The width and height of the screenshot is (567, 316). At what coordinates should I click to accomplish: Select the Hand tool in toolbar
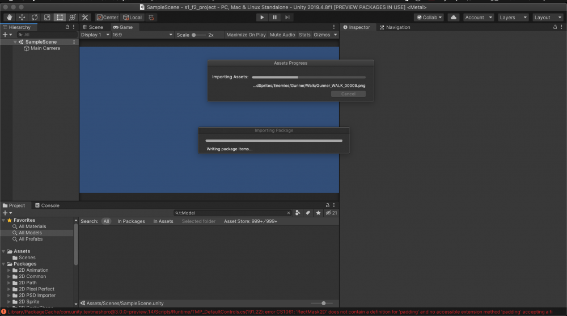[x=10, y=18]
